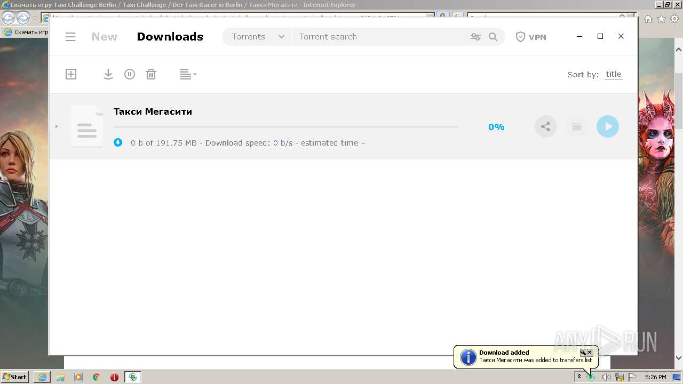Open the network tray icon
683x384 pixels.
click(620, 377)
